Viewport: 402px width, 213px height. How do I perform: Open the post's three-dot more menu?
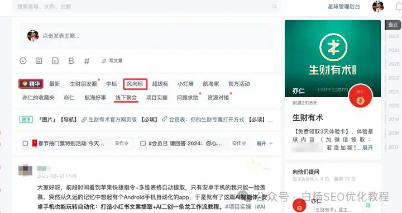tap(266, 169)
